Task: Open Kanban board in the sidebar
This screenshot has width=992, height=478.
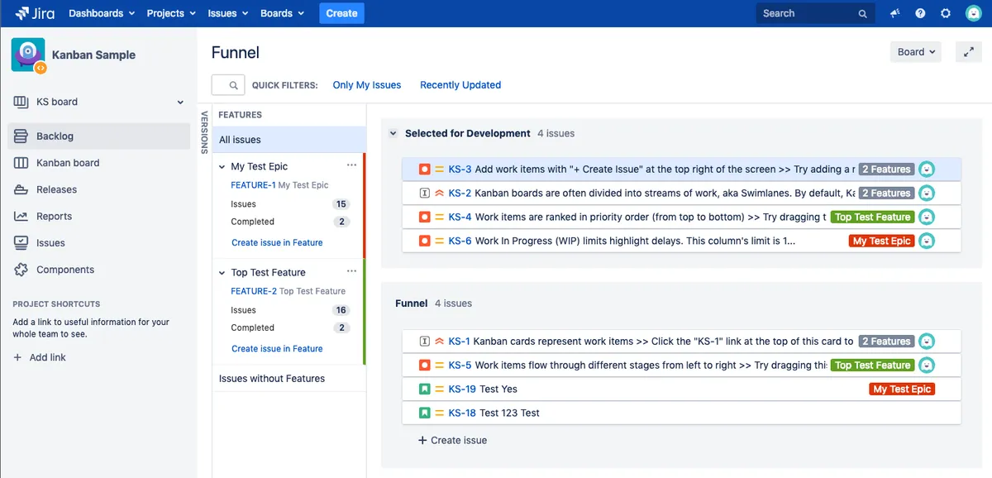Action: (98, 163)
